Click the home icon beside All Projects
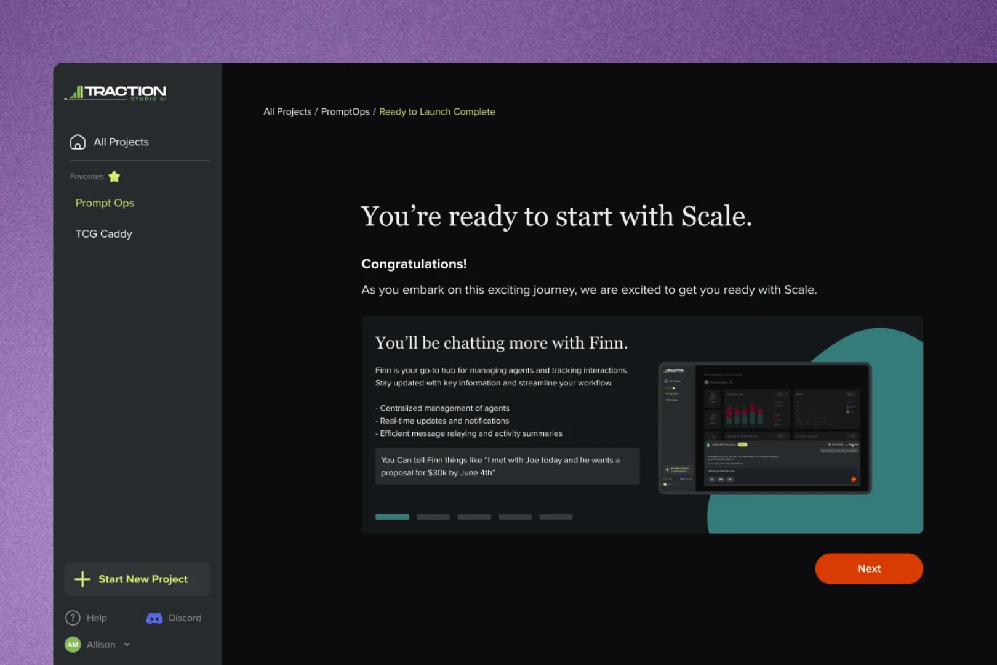The width and height of the screenshot is (997, 665). (78, 142)
